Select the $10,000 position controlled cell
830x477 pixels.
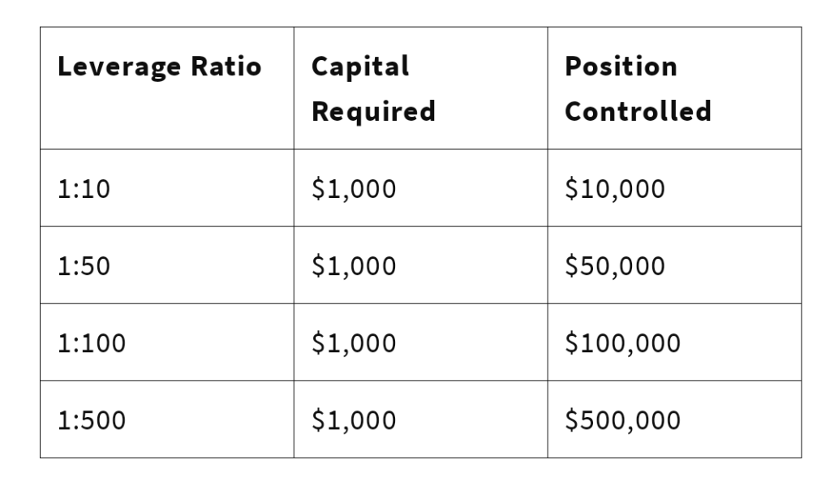tap(614, 188)
